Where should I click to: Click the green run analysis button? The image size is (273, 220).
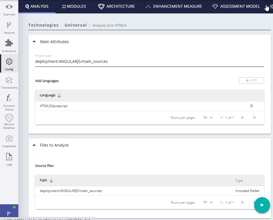click(x=262, y=205)
